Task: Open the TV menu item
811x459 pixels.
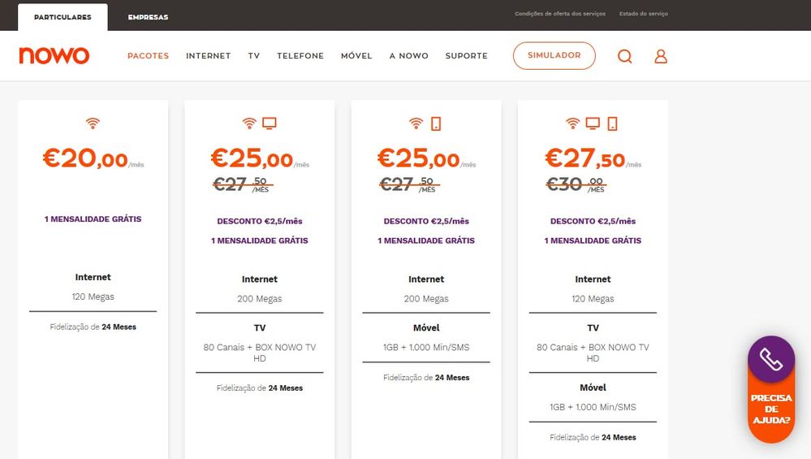Action: [254, 56]
